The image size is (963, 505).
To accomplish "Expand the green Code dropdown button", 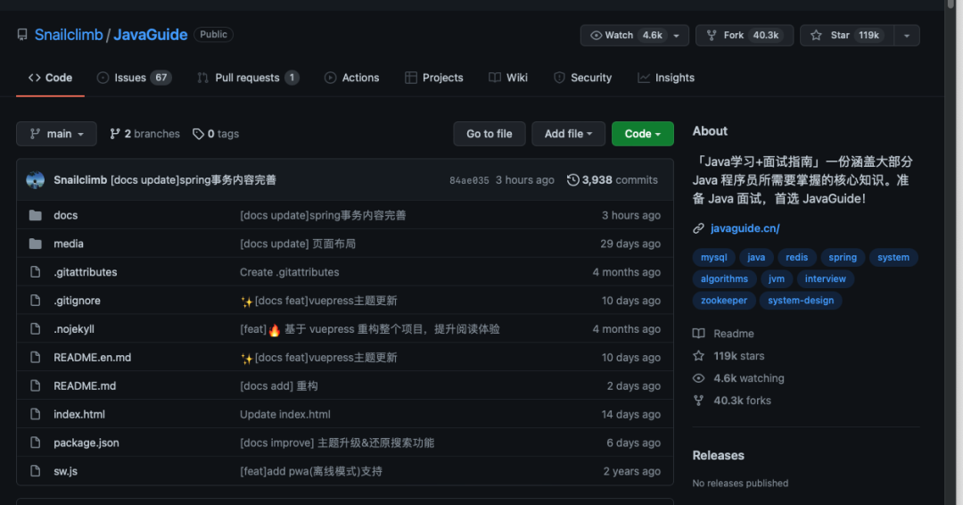I will [642, 134].
